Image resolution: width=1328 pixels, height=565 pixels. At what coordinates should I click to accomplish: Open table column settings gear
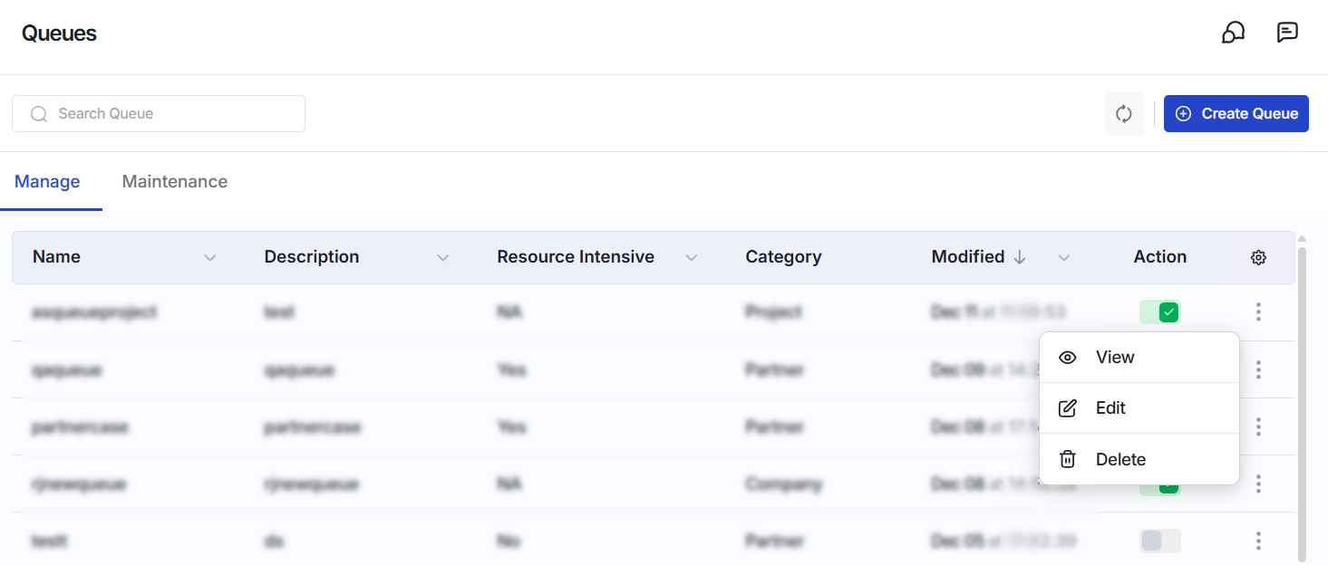(1258, 257)
